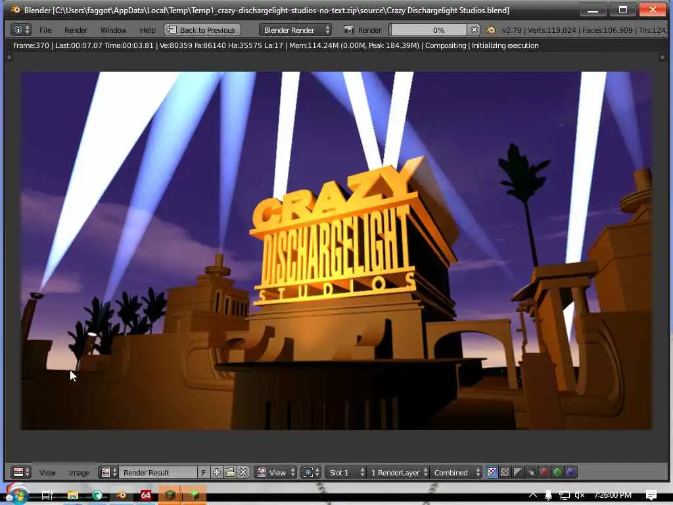Click the Compositing status text

(x=446, y=45)
